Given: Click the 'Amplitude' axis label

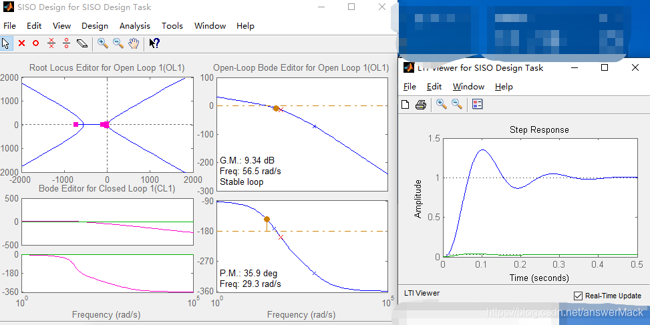Looking at the screenshot, I should (418, 199).
